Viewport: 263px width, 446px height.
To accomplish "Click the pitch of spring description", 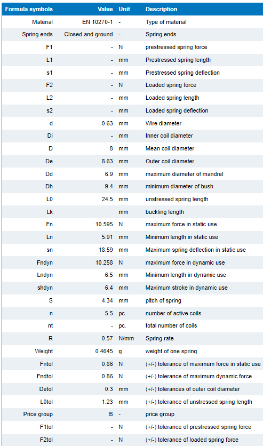I will (x=163, y=300).
